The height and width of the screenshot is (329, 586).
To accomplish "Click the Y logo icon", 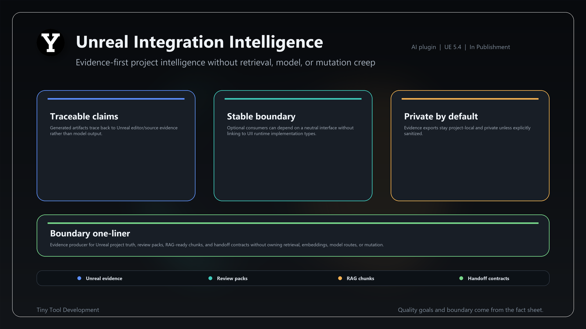I will [51, 43].
